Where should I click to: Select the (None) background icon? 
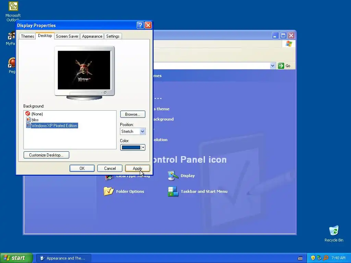point(28,114)
